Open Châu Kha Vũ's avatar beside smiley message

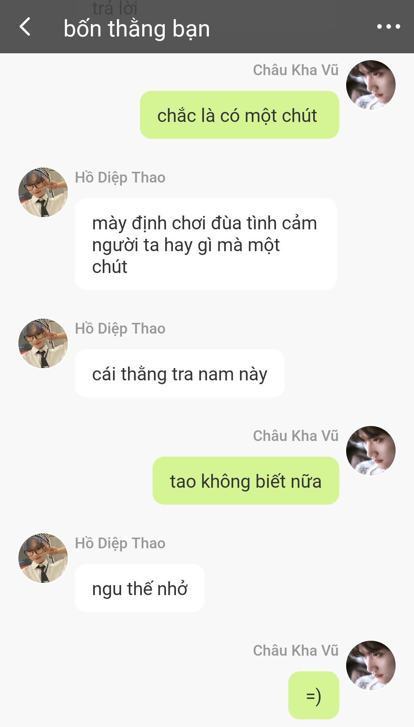click(371, 665)
